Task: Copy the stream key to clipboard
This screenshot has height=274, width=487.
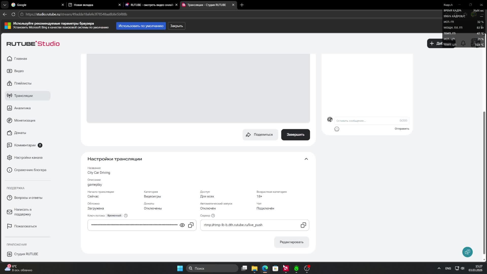Action: [191, 225]
